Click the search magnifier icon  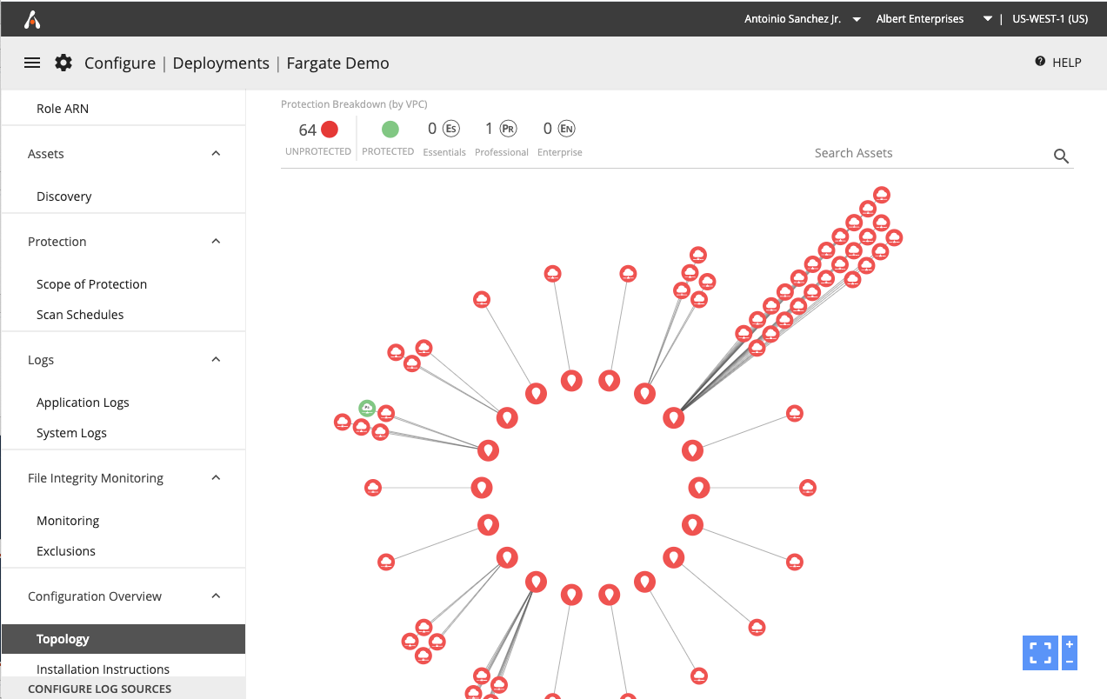click(1061, 156)
